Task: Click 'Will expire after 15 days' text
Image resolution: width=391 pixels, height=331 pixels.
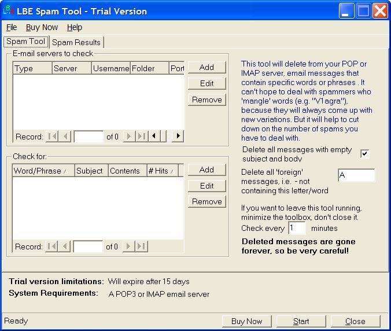Action: click(149, 281)
